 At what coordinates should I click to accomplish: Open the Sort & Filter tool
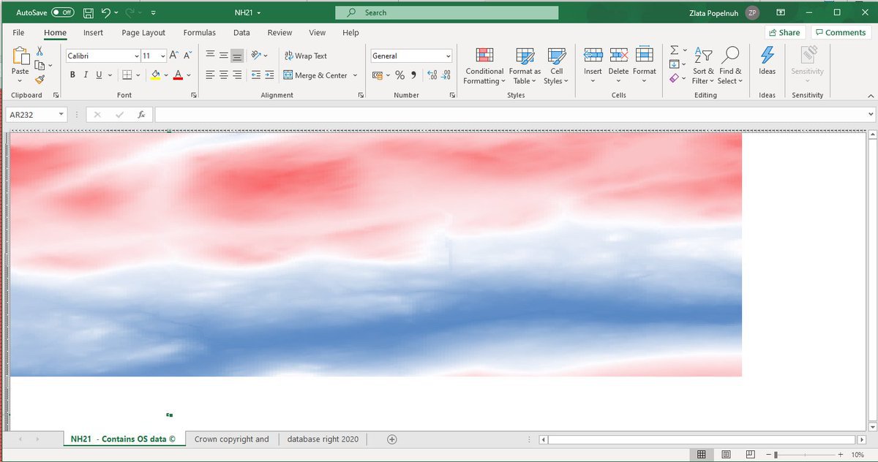point(704,66)
